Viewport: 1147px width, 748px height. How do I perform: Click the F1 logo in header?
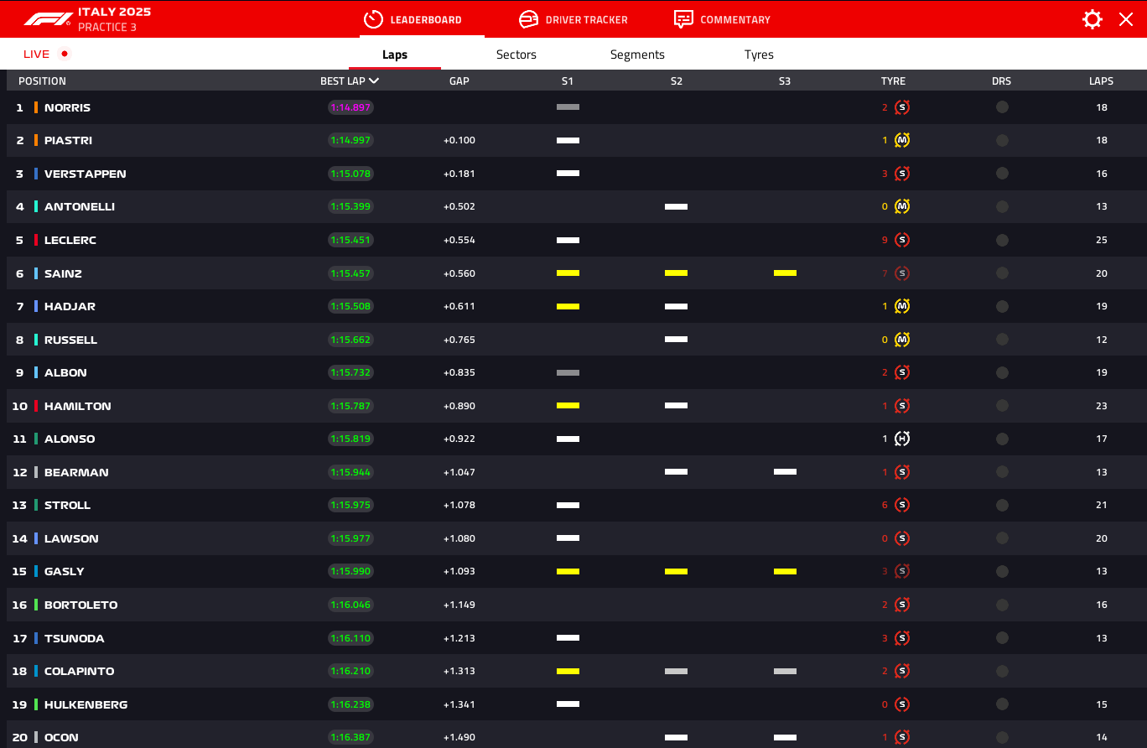tap(48, 19)
